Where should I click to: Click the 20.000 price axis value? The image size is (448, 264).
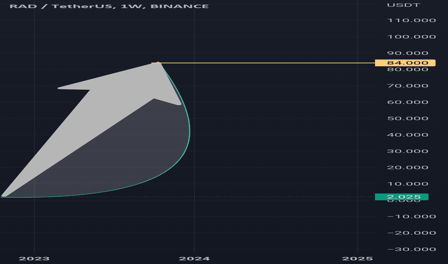click(408, 168)
